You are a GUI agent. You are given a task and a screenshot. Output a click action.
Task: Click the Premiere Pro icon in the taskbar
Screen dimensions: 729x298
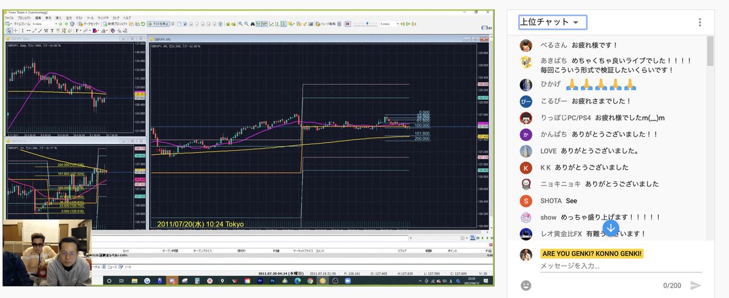tap(260, 281)
